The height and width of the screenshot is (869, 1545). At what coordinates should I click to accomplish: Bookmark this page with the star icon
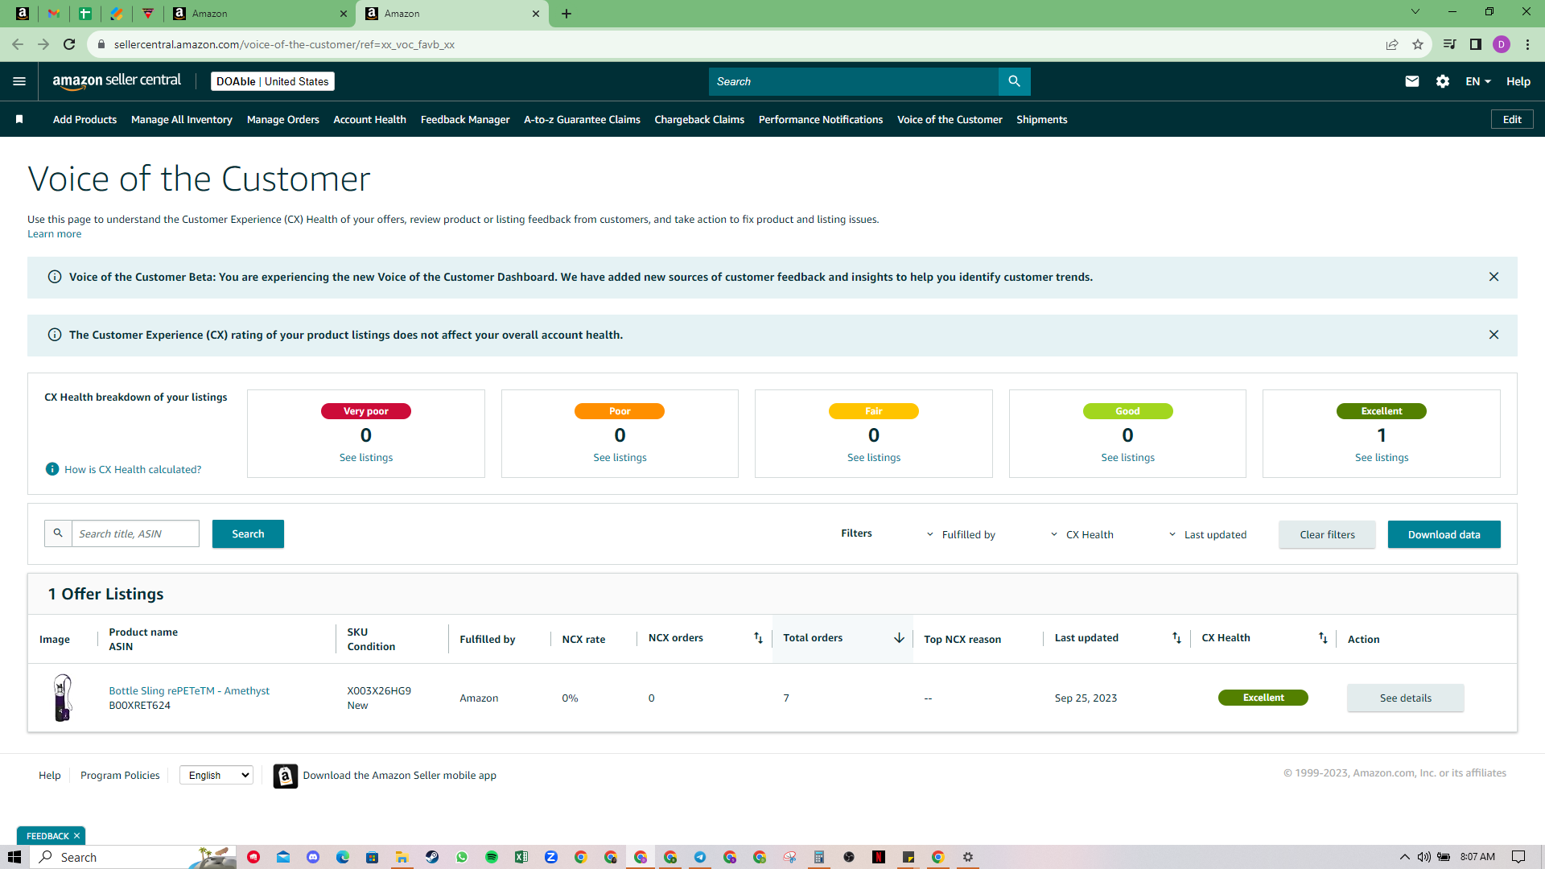point(1418,44)
